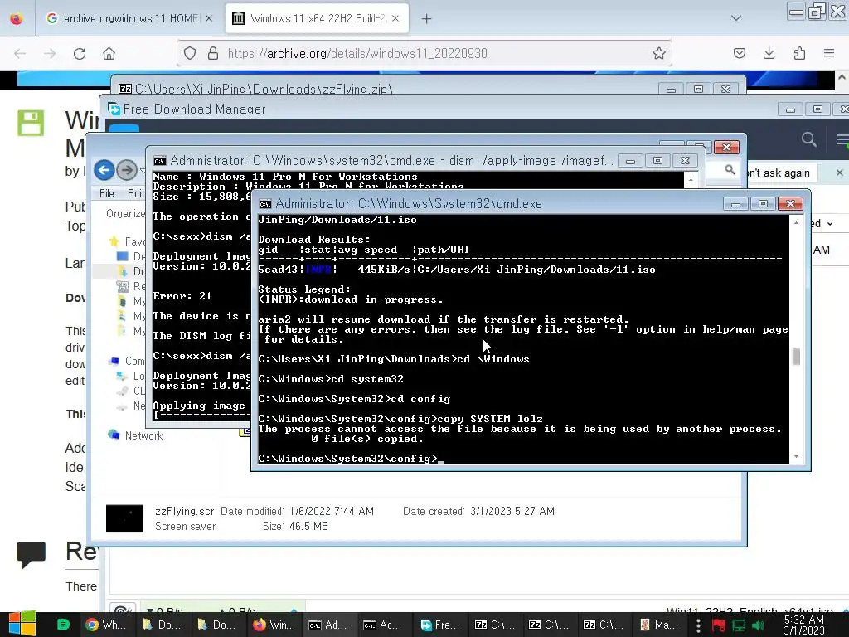Open the File menu in Explorer
Viewport: 849px width, 637px height.
click(x=107, y=193)
